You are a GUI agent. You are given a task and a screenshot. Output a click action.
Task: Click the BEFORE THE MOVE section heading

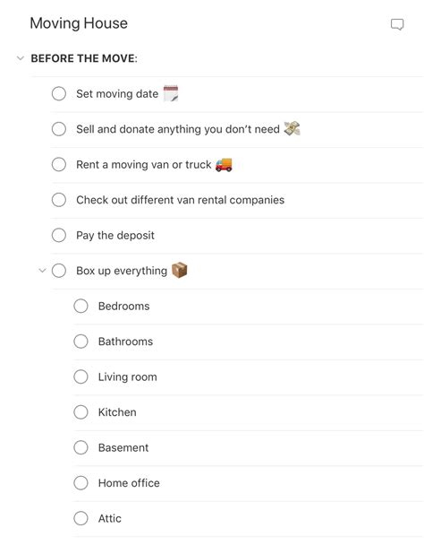click(x=84, y=58)
